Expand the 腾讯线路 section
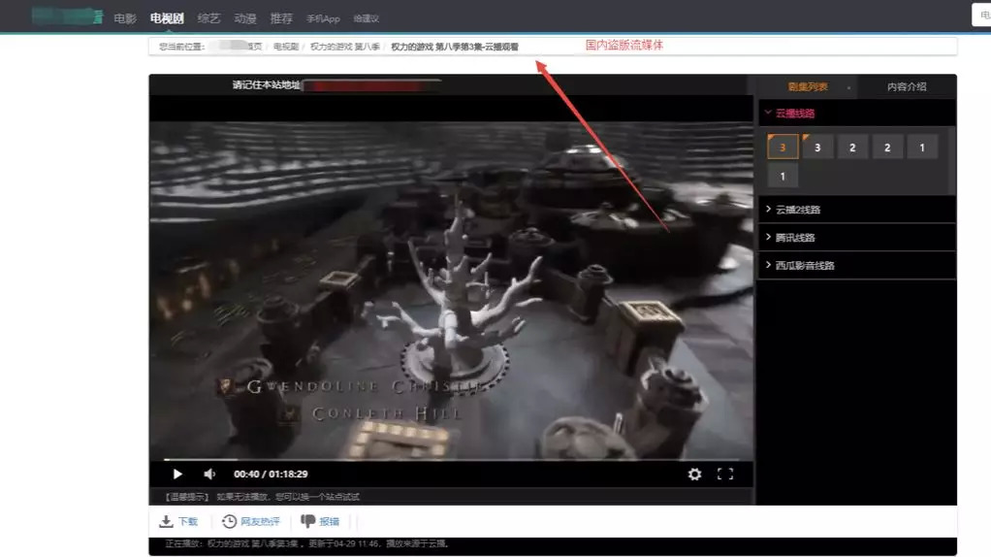This screenshot has height=557, width=991. 856,237
